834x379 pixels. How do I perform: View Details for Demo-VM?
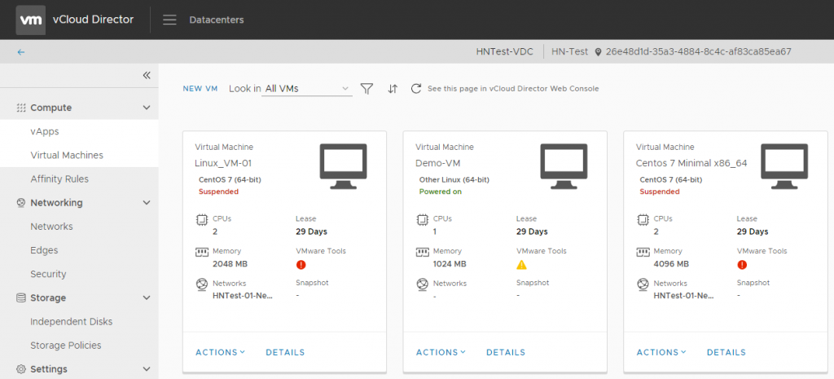pyautogui.click(x=505, y=352)
